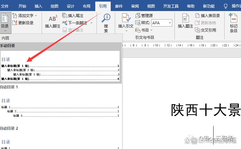Switch to the 审阅 ribbon tab

coord(135,6)
